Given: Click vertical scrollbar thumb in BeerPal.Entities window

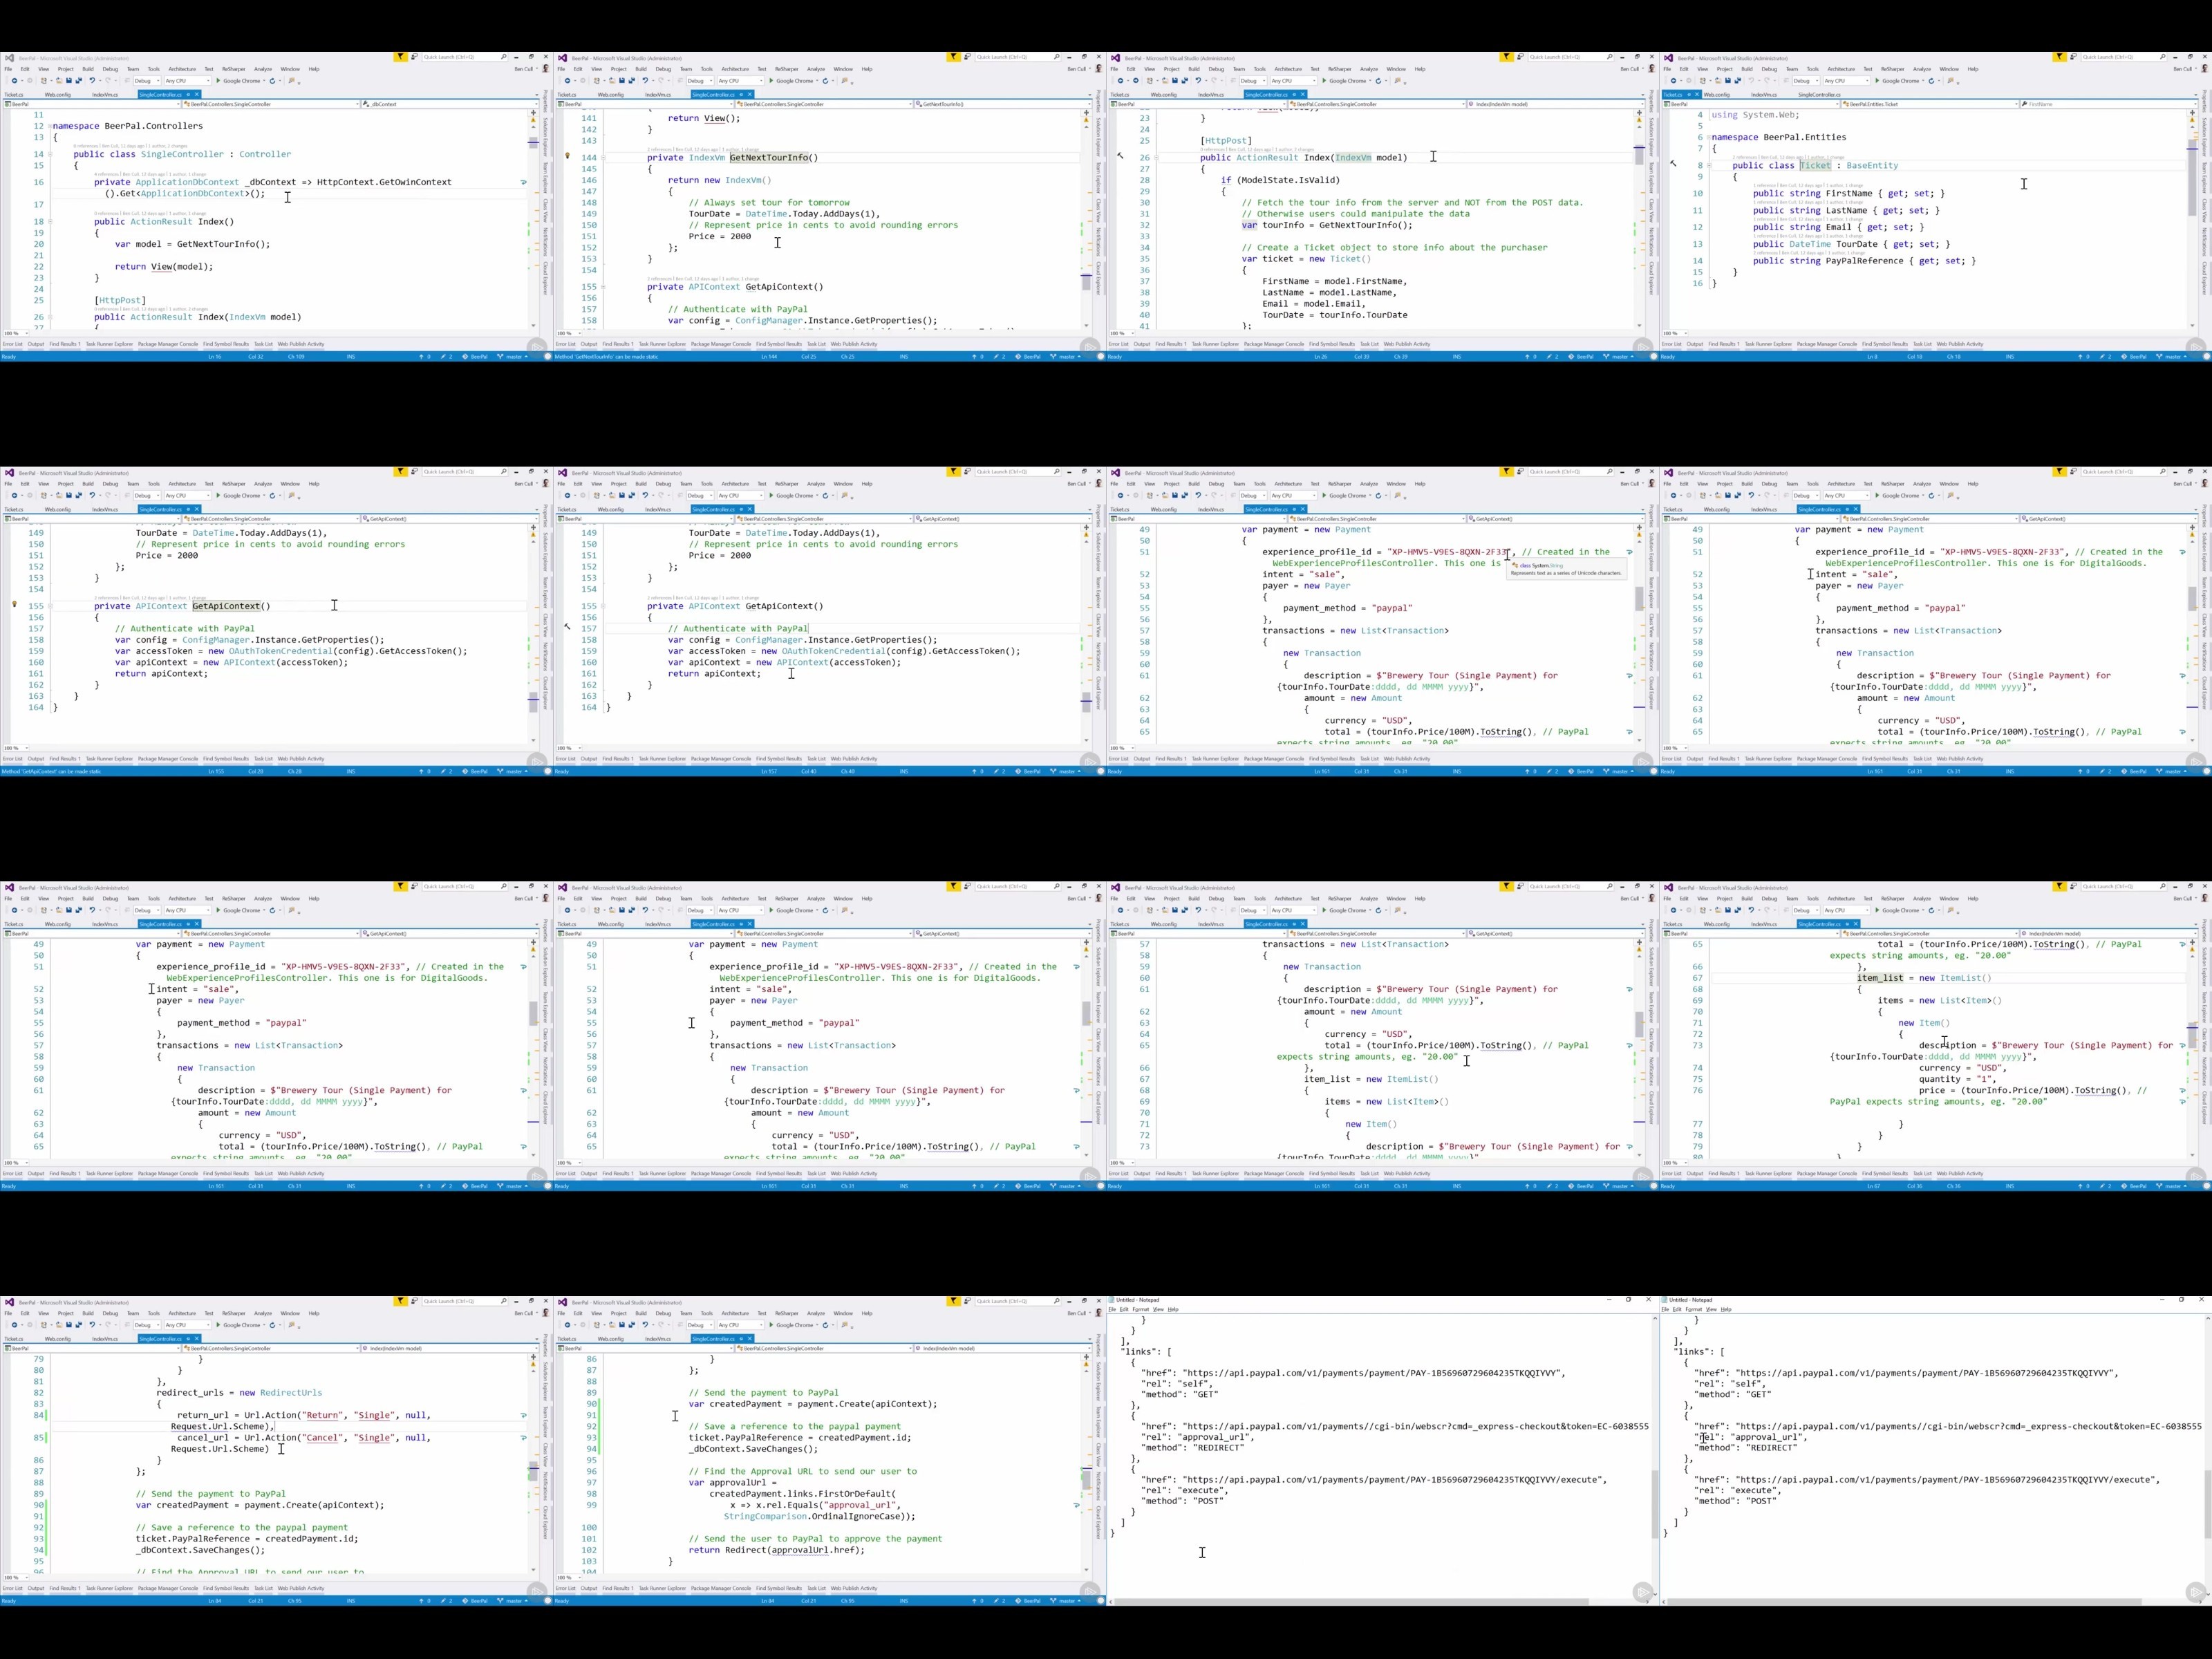Looking at the screenshot, I should 2192,177.
